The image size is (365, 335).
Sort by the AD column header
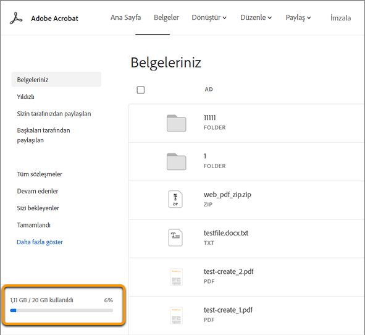[209, 89]
